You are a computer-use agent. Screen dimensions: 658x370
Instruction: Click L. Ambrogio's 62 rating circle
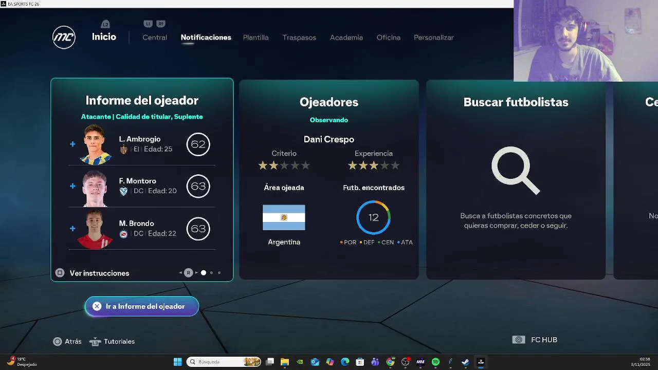198,144
